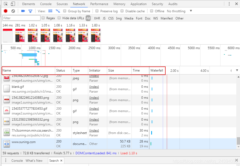Go to the Memory tab

point(119,4)
